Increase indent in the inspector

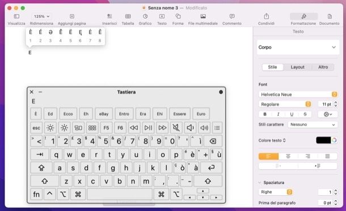(x=318, y=166)
